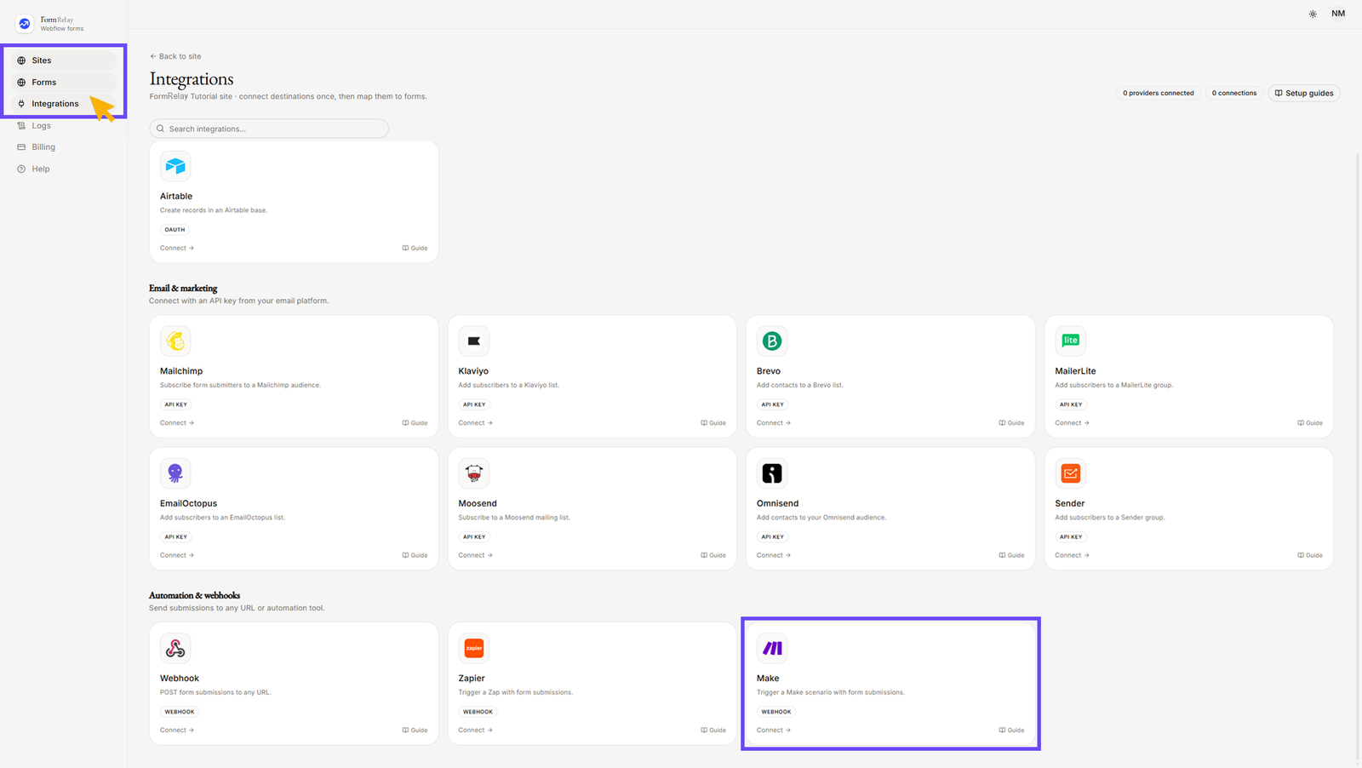Click the Automation & webhooks section heading
1362x768 pixels.
click(x=194, y=596)
